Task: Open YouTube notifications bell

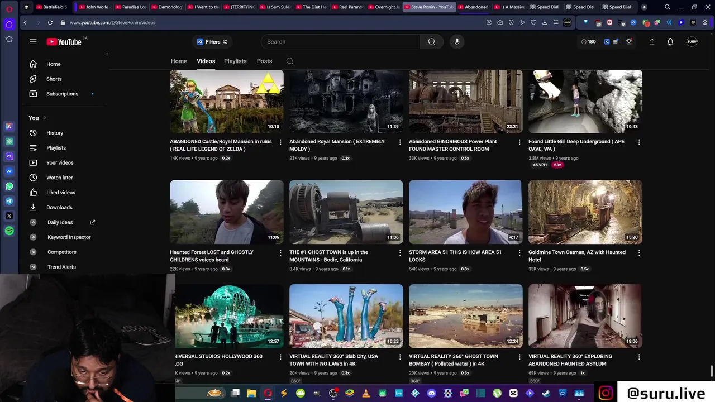Action: coord(670,41)
